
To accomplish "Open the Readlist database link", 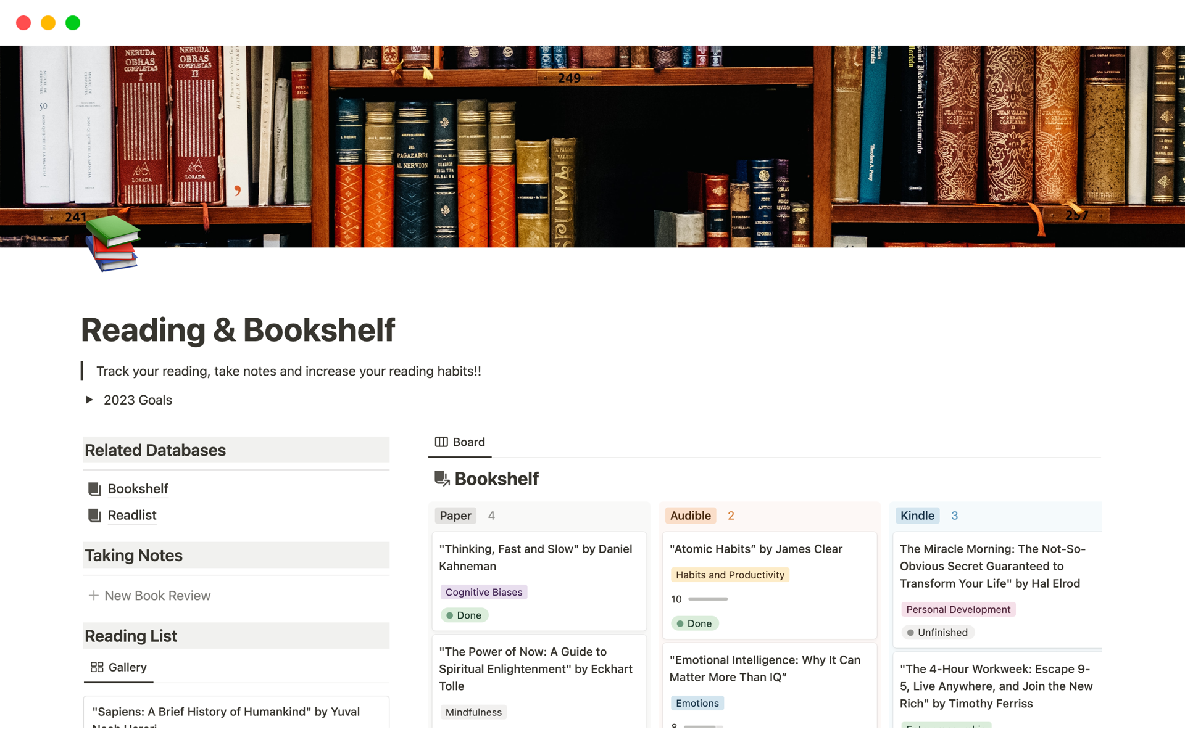I will point(131,515).
